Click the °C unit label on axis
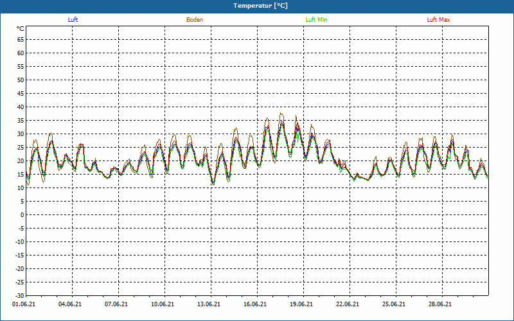The height and width of the screenshot is (321, 514). coord(21,29)
